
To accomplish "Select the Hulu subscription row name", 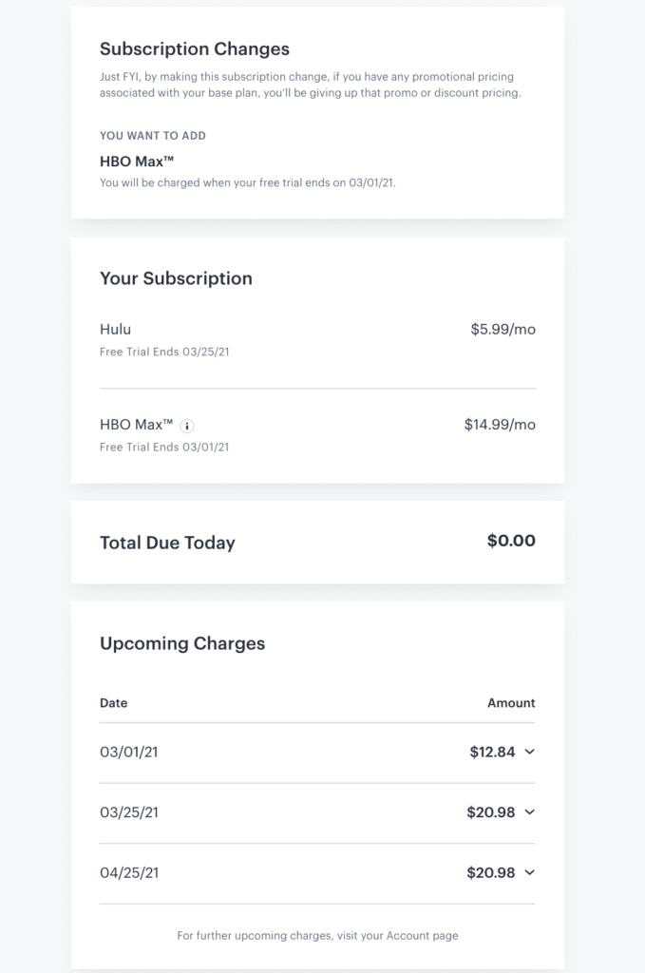I will (x=115, y=329).
